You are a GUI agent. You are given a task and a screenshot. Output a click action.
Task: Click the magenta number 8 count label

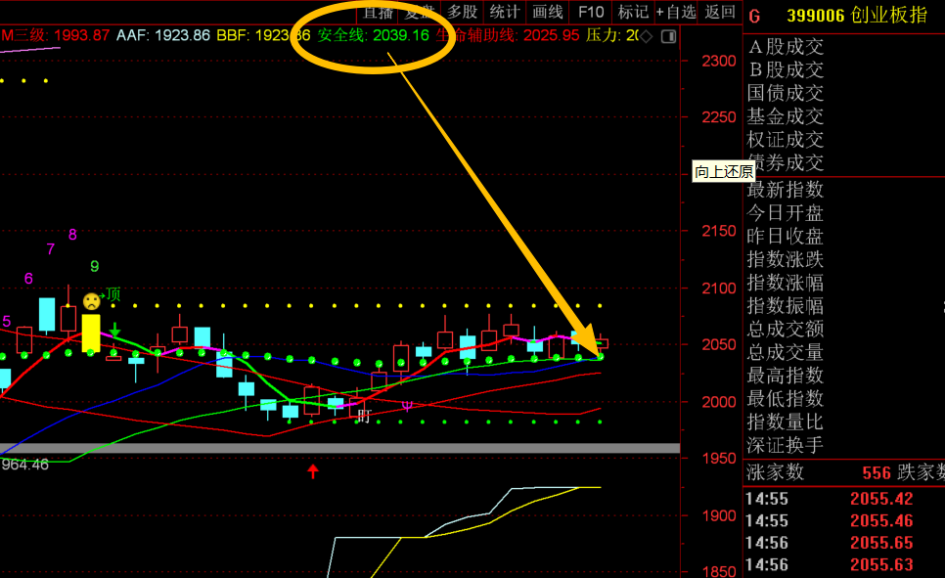[x=72, y=235]
